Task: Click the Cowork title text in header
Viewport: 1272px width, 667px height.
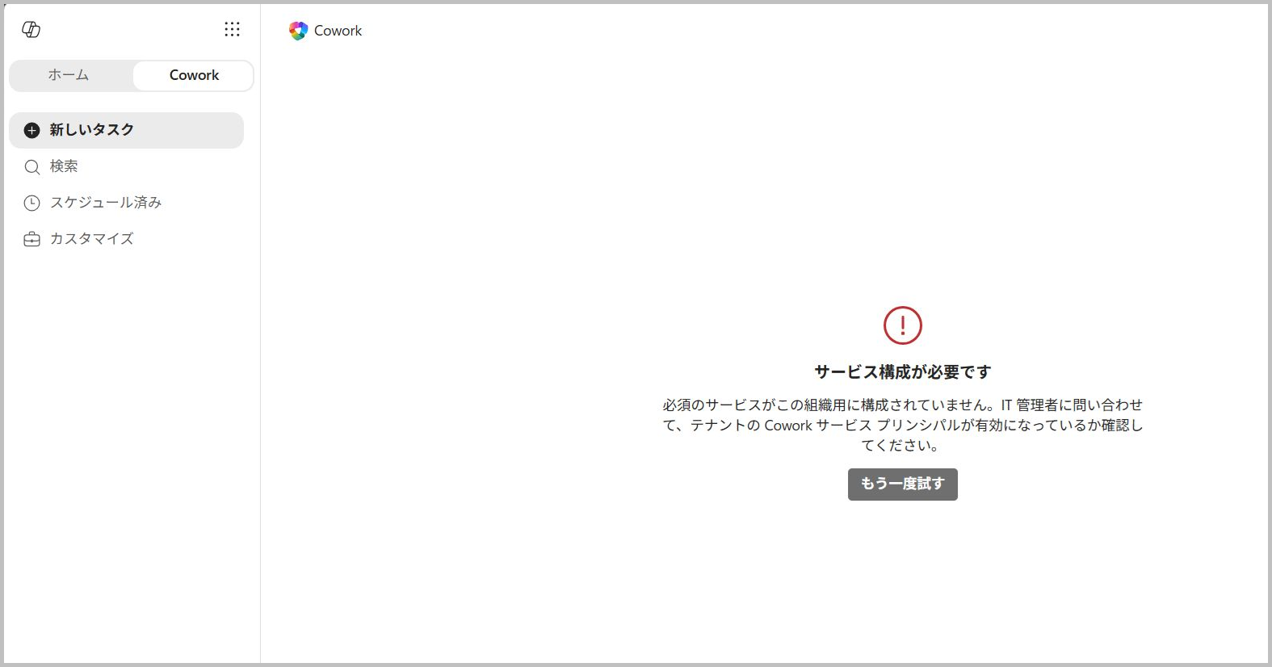Action: pyautogui.click(x=338, y=31)
